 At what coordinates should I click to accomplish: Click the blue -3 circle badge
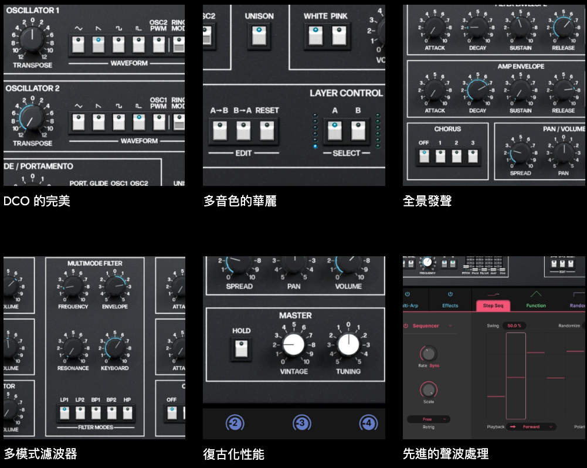click(301, 423)
